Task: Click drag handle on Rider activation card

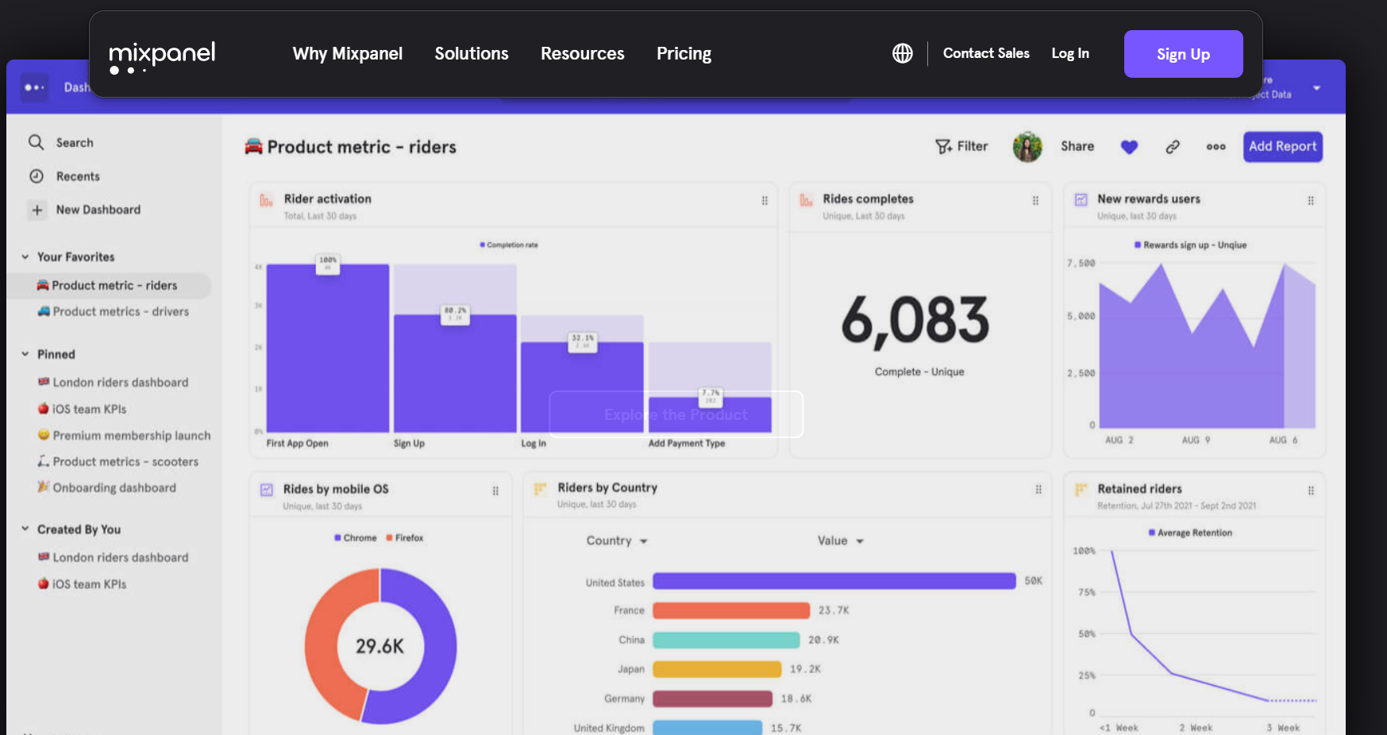Action: (x=765, y=201)
